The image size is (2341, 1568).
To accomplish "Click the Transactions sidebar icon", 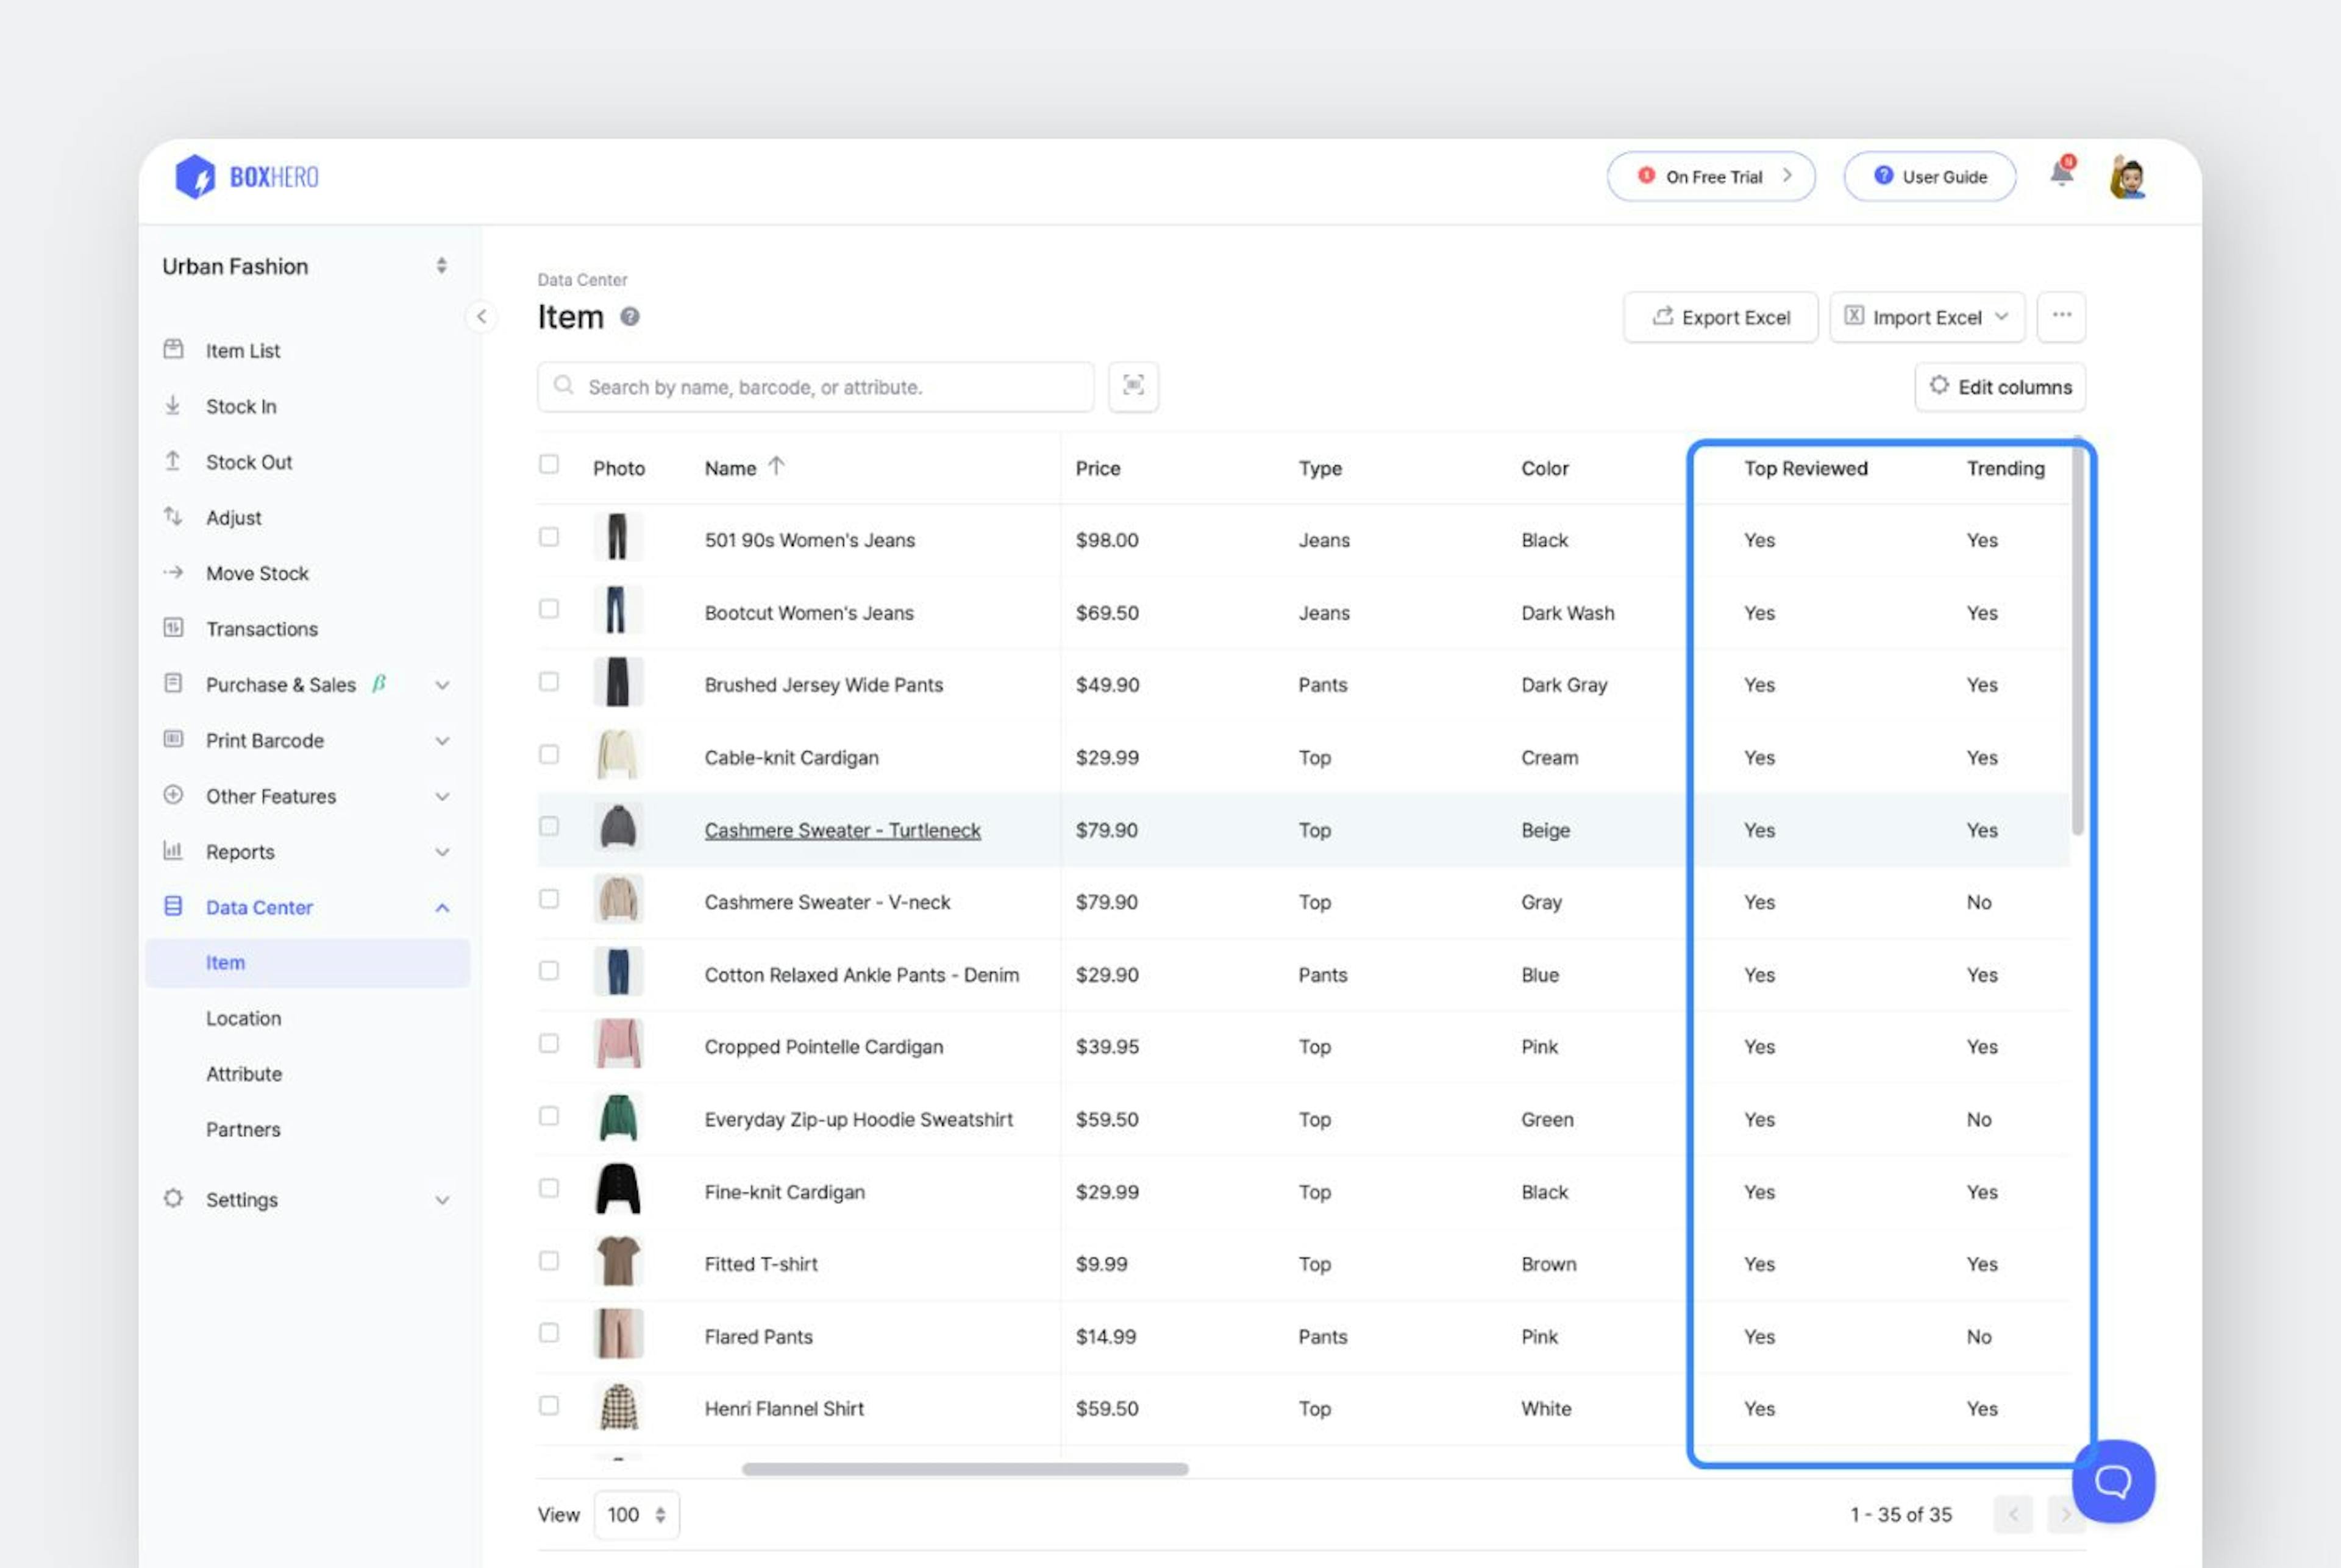I will click(x=173, y=628).
